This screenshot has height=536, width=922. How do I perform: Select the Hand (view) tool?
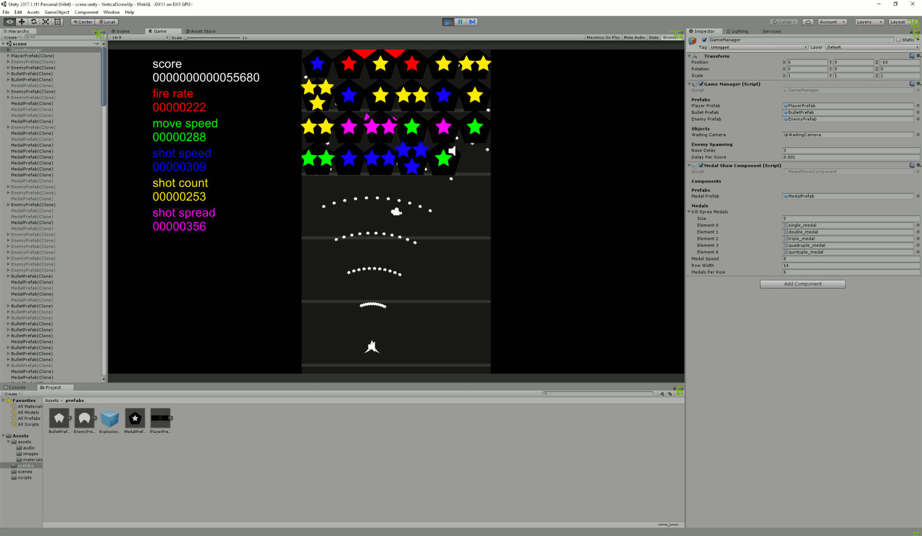(x=10, y=22)
